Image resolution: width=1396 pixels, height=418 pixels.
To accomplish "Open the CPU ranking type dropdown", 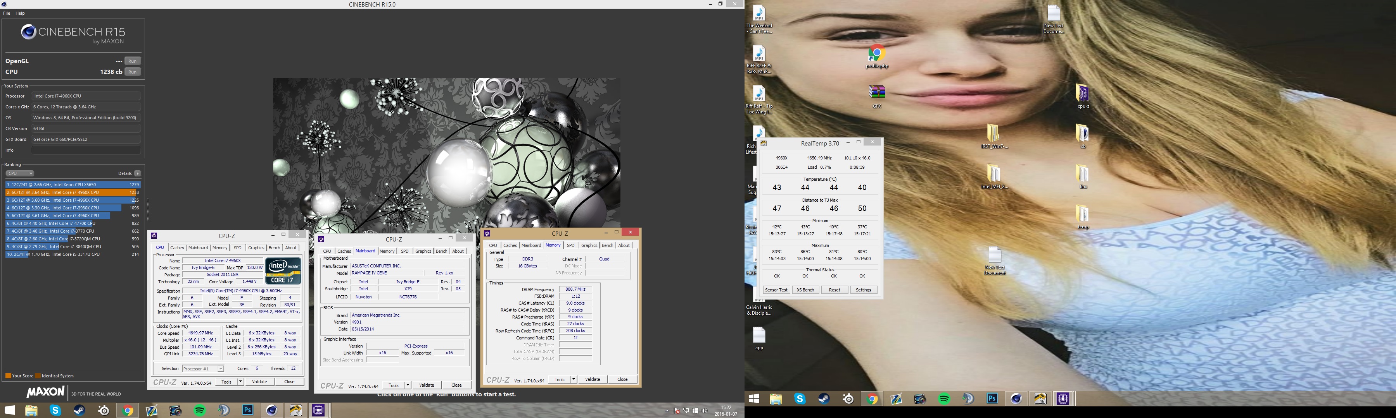I will [20, 173].
